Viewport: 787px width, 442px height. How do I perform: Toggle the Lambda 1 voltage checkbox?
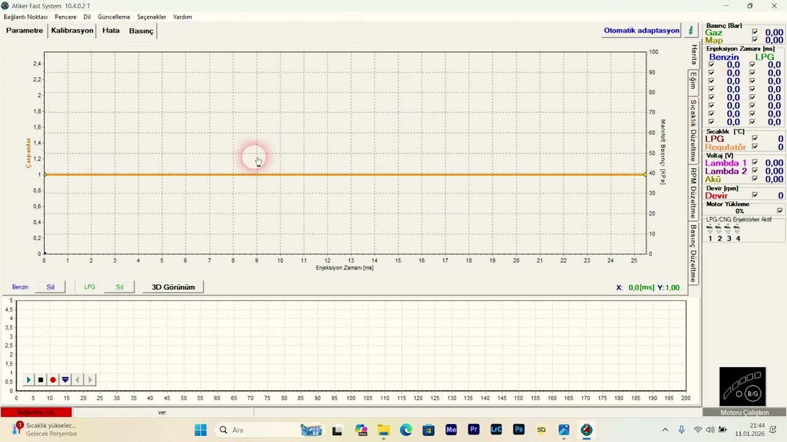pos(755,163)
